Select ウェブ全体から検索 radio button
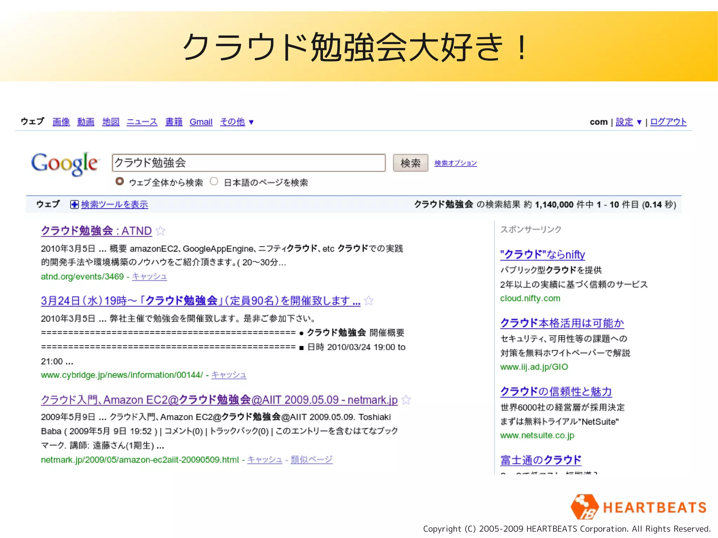The image size is (718, 538). pyautogui.click(x=120, y=182)
